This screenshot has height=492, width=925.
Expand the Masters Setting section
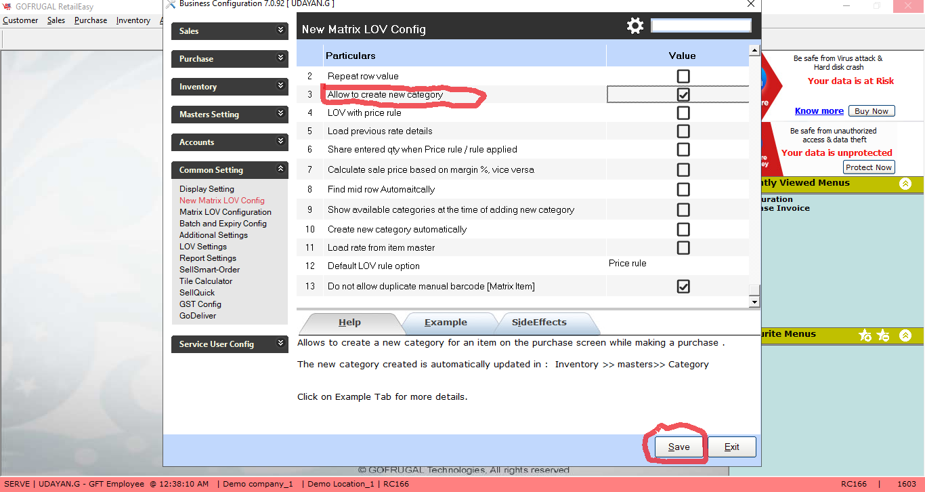coord(230,115)
